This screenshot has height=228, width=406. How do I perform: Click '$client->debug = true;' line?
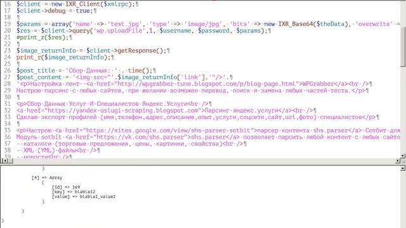[55, 11]
